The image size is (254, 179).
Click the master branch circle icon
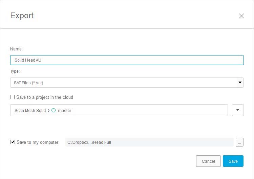[54, 110]
